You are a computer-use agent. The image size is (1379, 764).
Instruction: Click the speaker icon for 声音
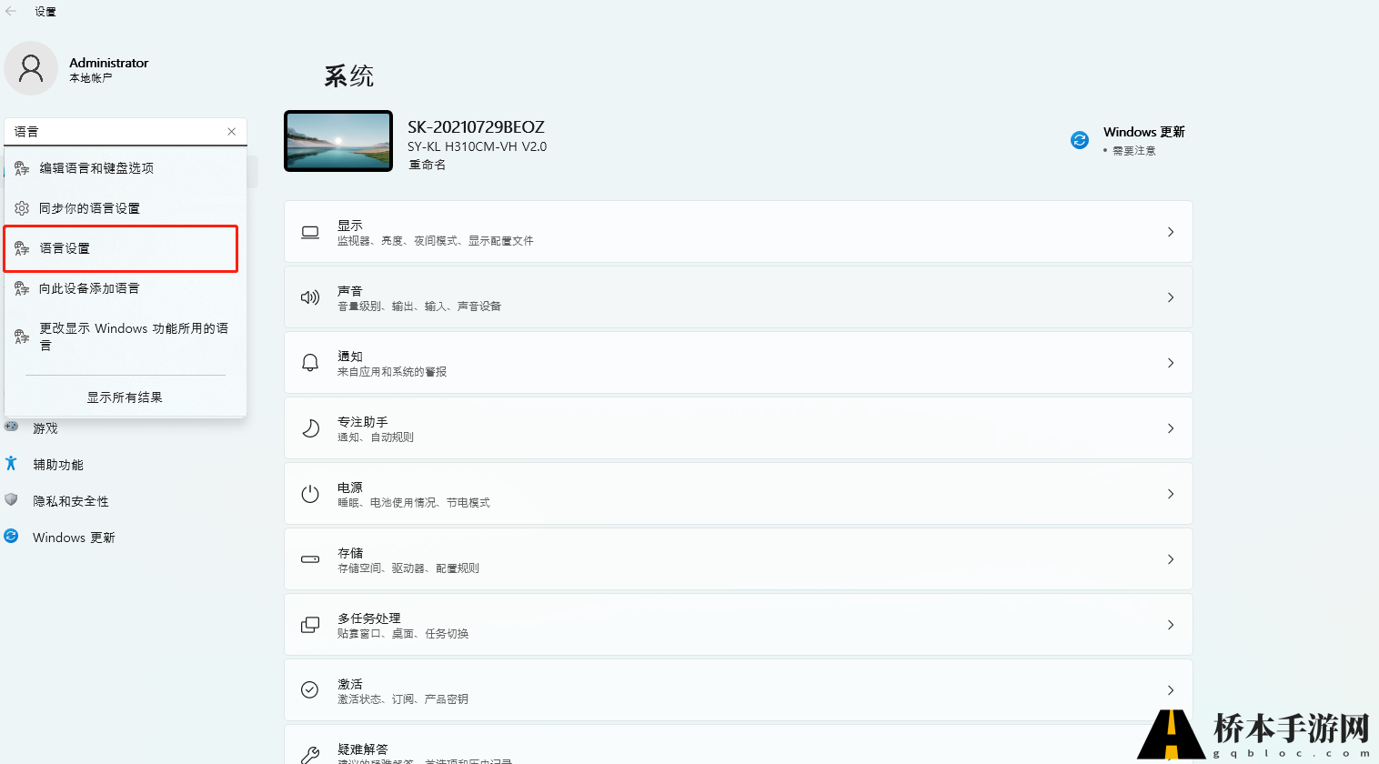coord(310,297)
